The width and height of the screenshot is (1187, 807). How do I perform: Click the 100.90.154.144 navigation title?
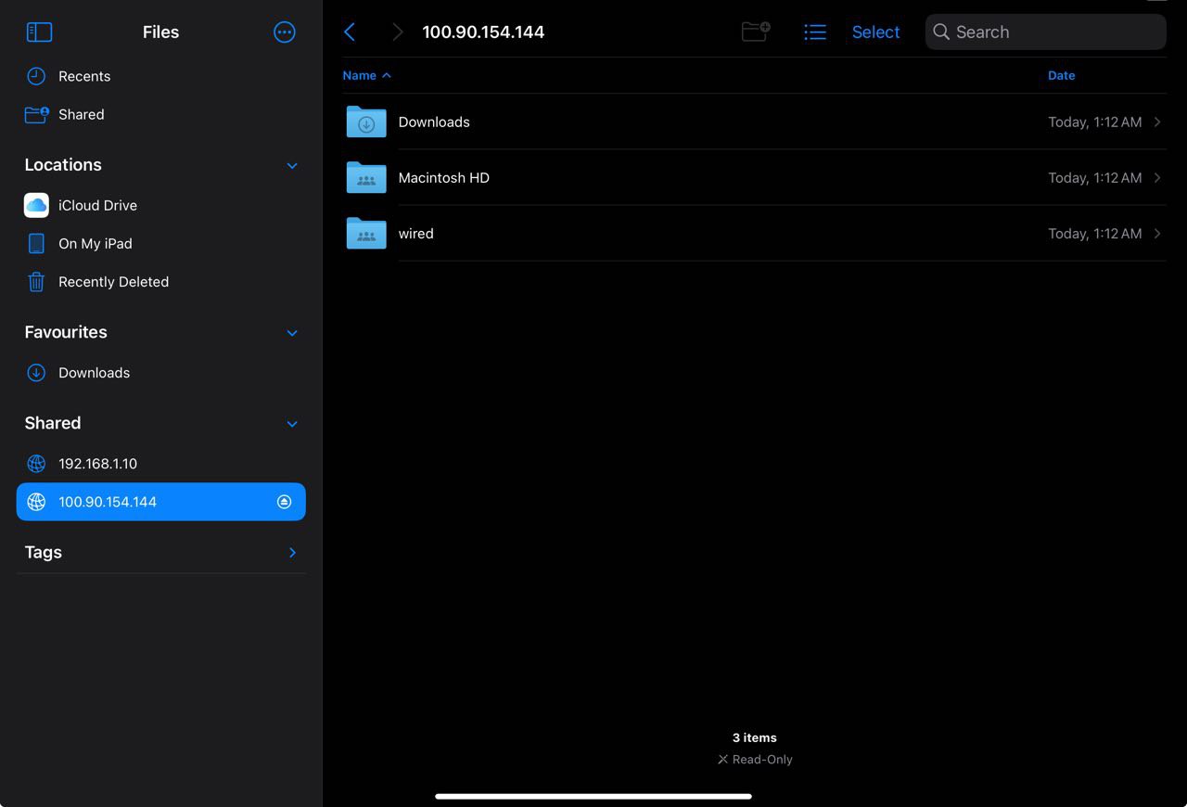[483, 32]
